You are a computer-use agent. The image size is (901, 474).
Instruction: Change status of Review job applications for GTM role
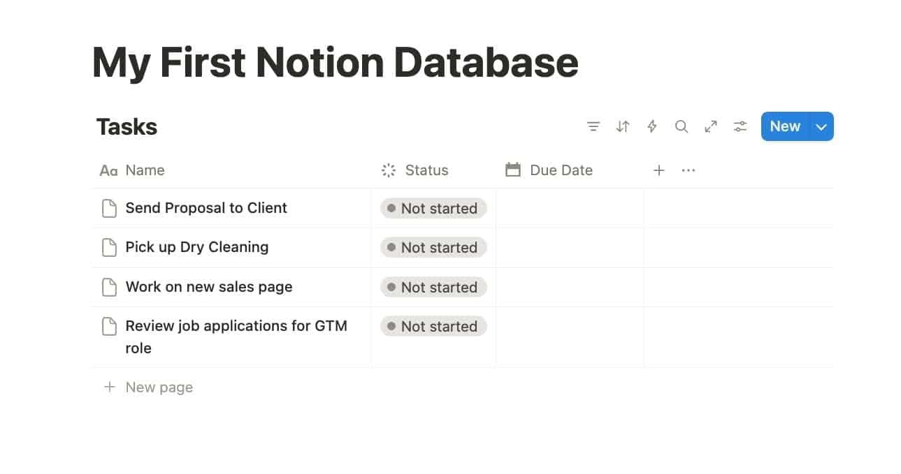click(x=433, y=326)
